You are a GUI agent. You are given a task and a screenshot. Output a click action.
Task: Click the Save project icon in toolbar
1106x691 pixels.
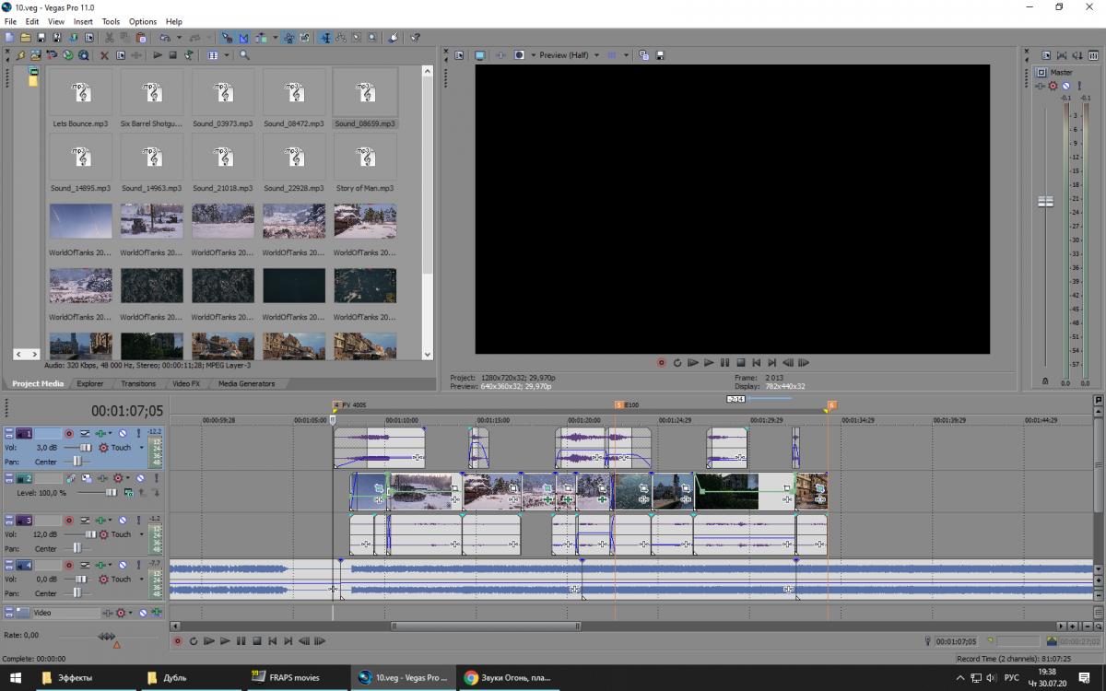[x=41, y=38]
